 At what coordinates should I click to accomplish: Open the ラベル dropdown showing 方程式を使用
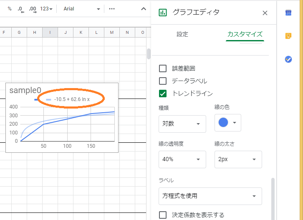(210, 196)
